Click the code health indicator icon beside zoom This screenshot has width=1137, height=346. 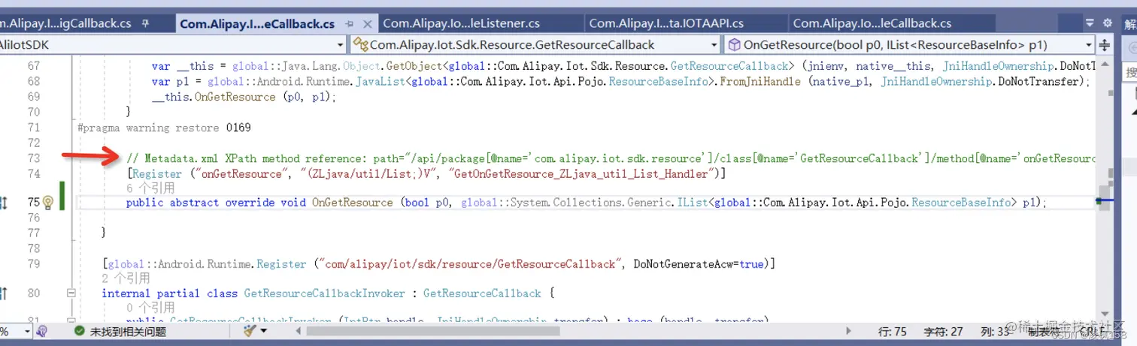[x=43, y=331]
